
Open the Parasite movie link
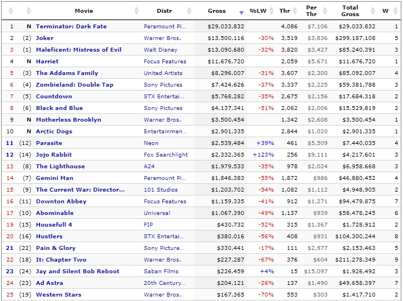tap(49, 143)
